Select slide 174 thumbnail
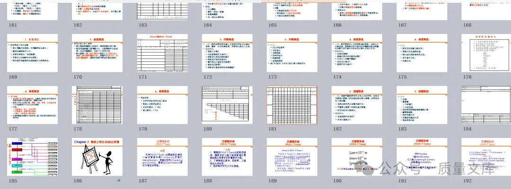The image size is (511, 189). pyautogui.click(x=357, y=53)
